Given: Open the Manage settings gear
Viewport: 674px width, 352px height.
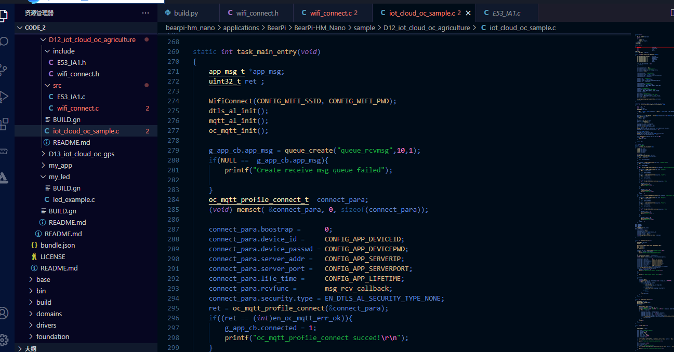Looking at the screenshot, I should click(x=3, y=340).
